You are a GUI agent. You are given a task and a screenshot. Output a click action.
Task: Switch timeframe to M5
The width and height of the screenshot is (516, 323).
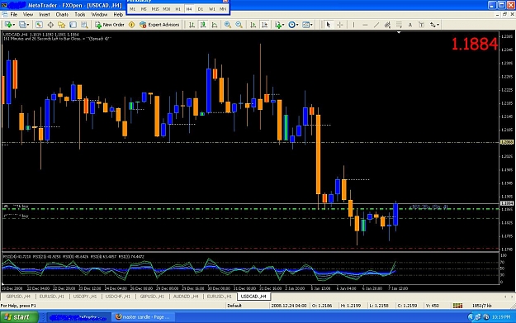coord(144,9)
